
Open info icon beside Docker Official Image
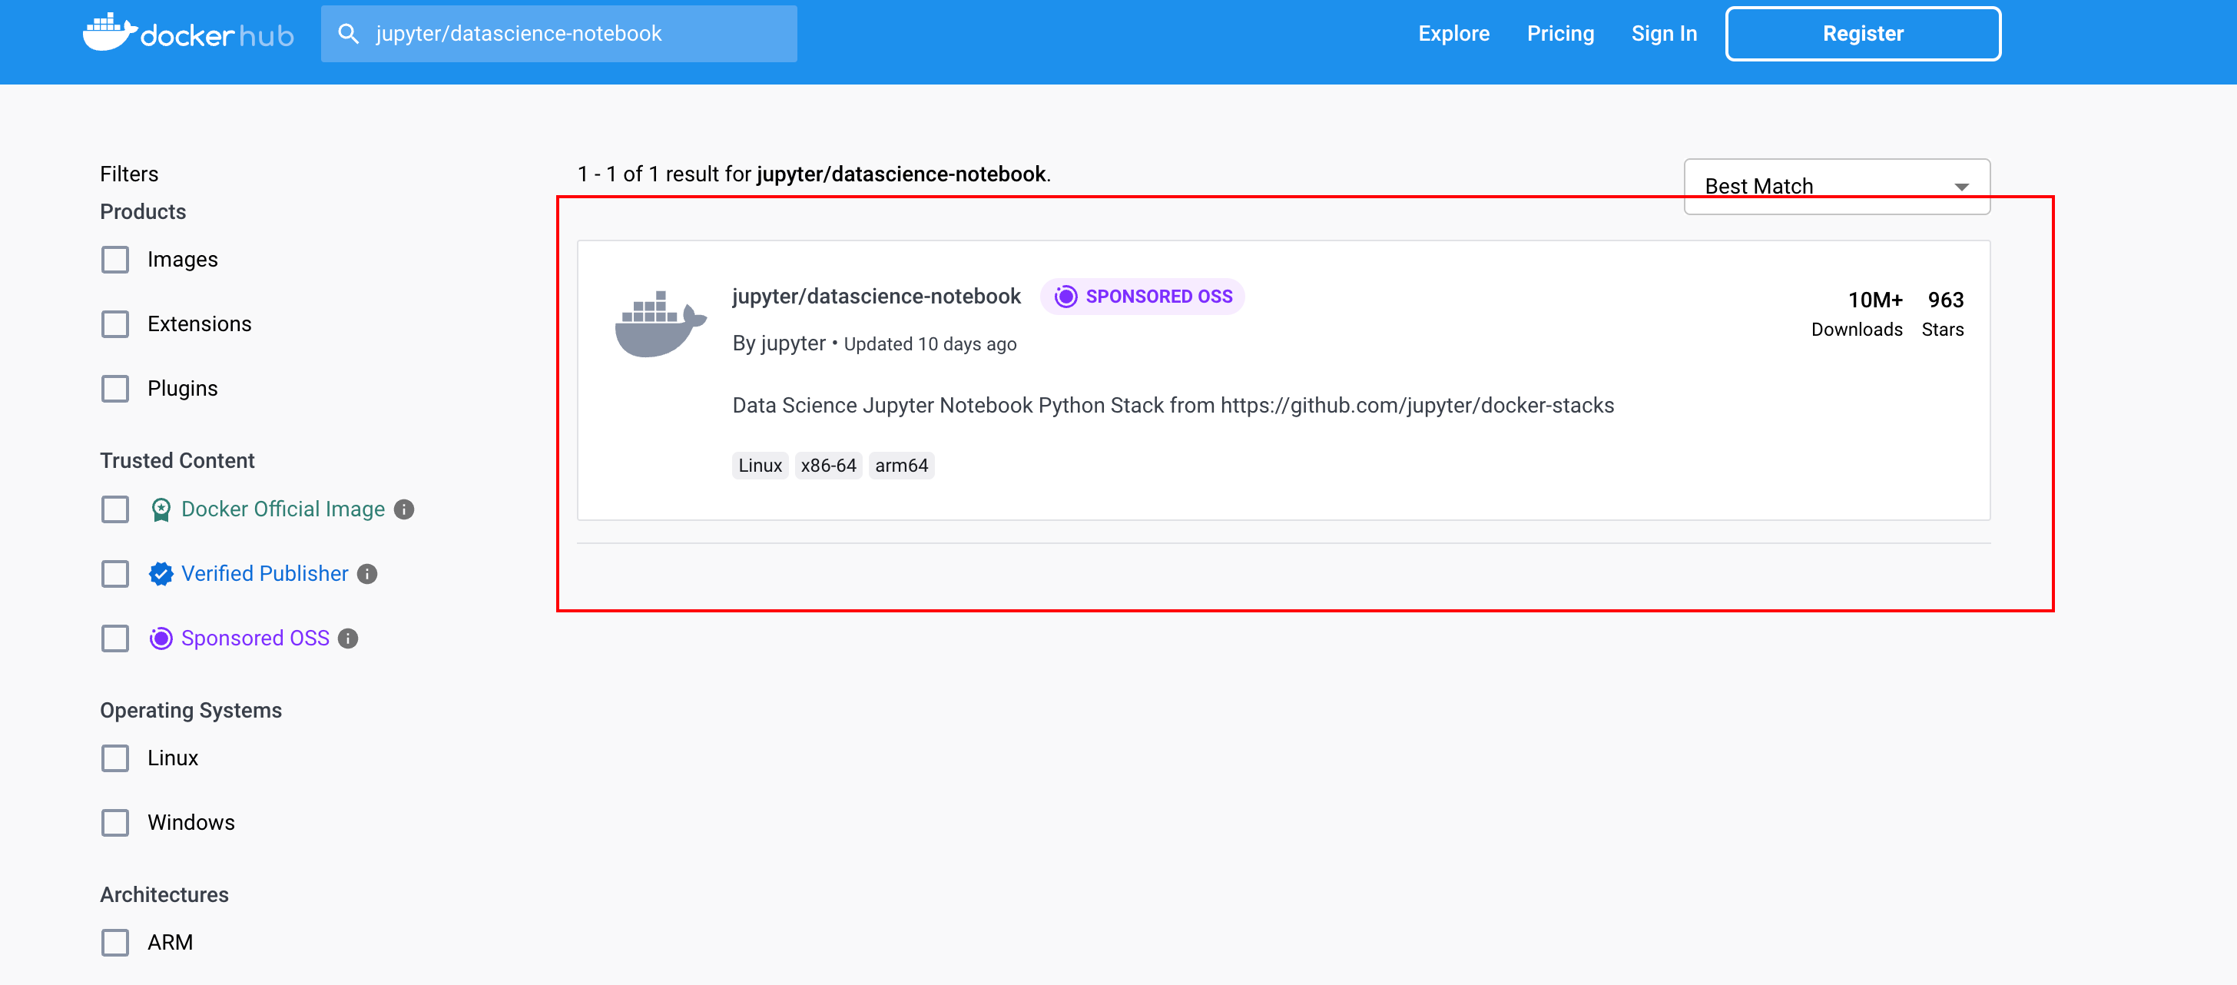[x=404, y=510]
